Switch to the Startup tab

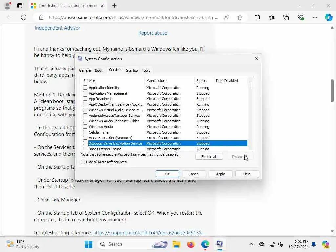click(x=132, y=70)
